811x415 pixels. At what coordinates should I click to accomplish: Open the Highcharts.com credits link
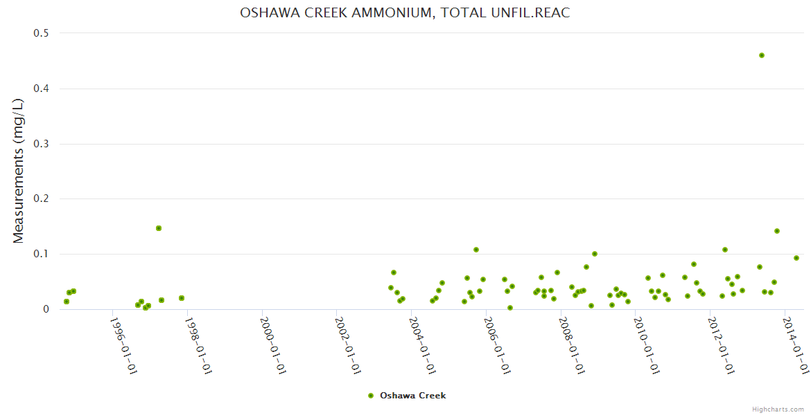click(x=778, y=409)
